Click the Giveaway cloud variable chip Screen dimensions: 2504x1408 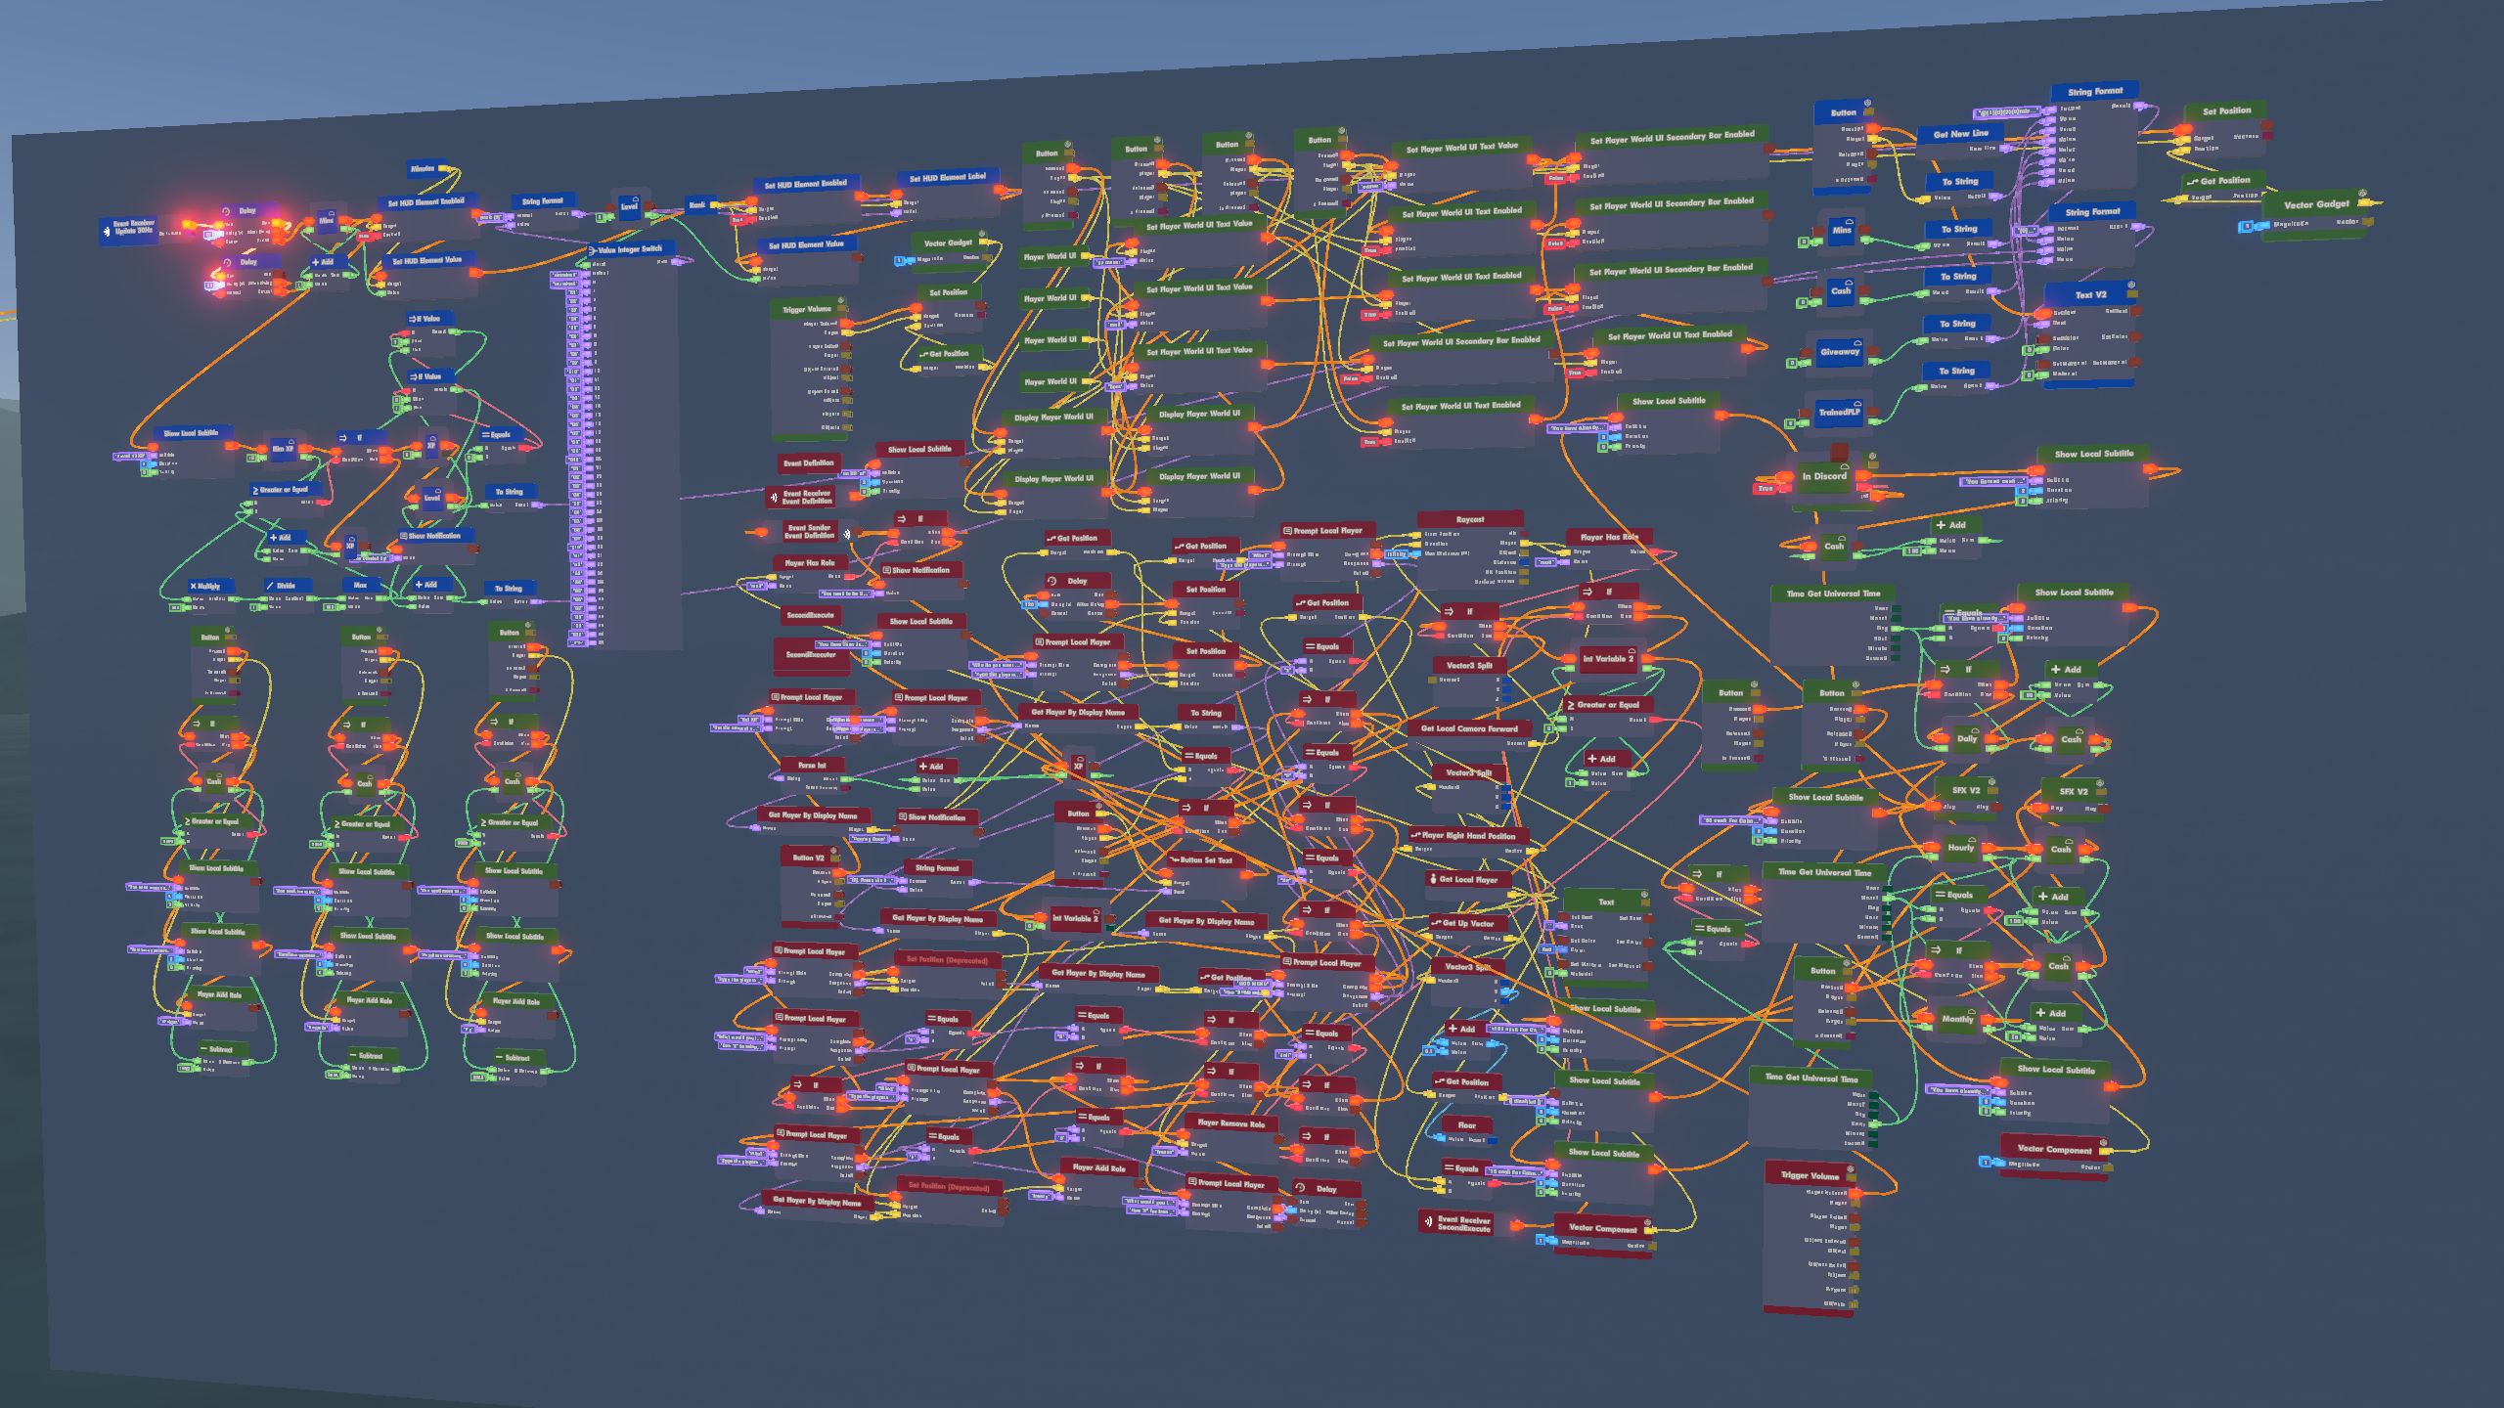click(1839, 352)
